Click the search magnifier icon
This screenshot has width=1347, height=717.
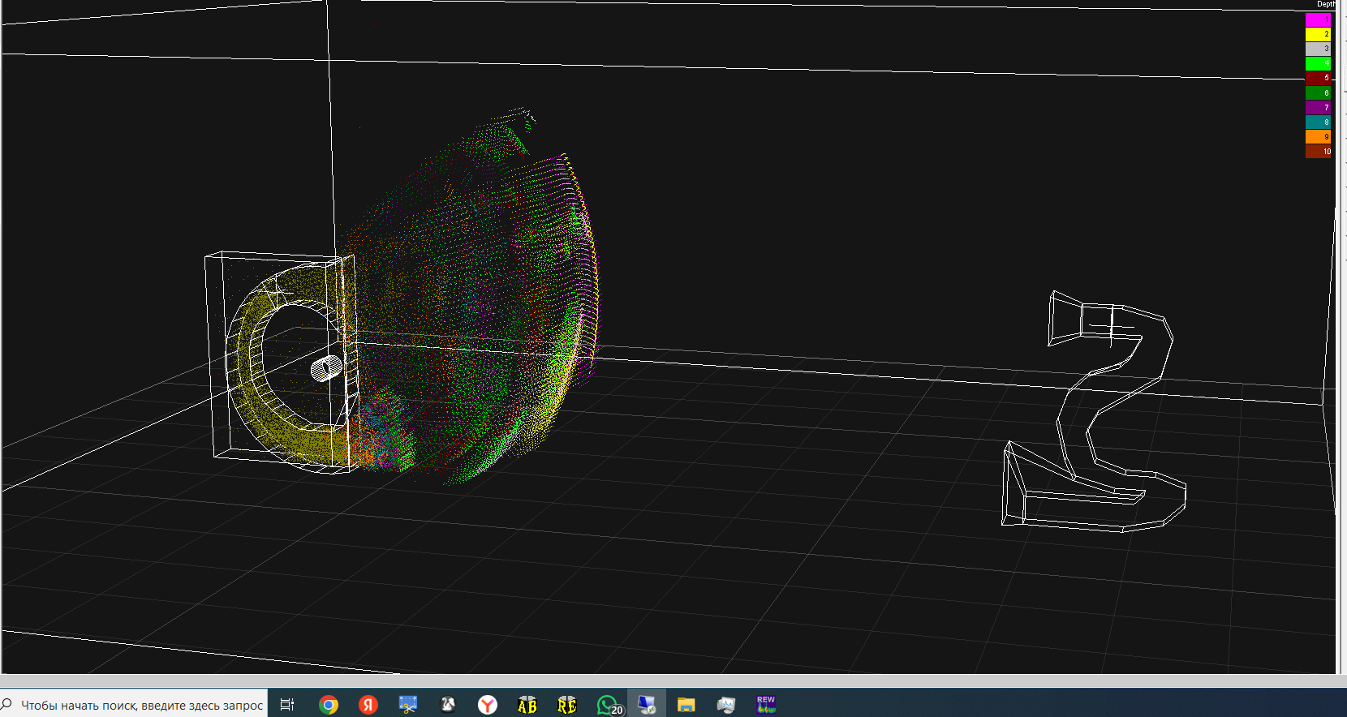[7, 704]
